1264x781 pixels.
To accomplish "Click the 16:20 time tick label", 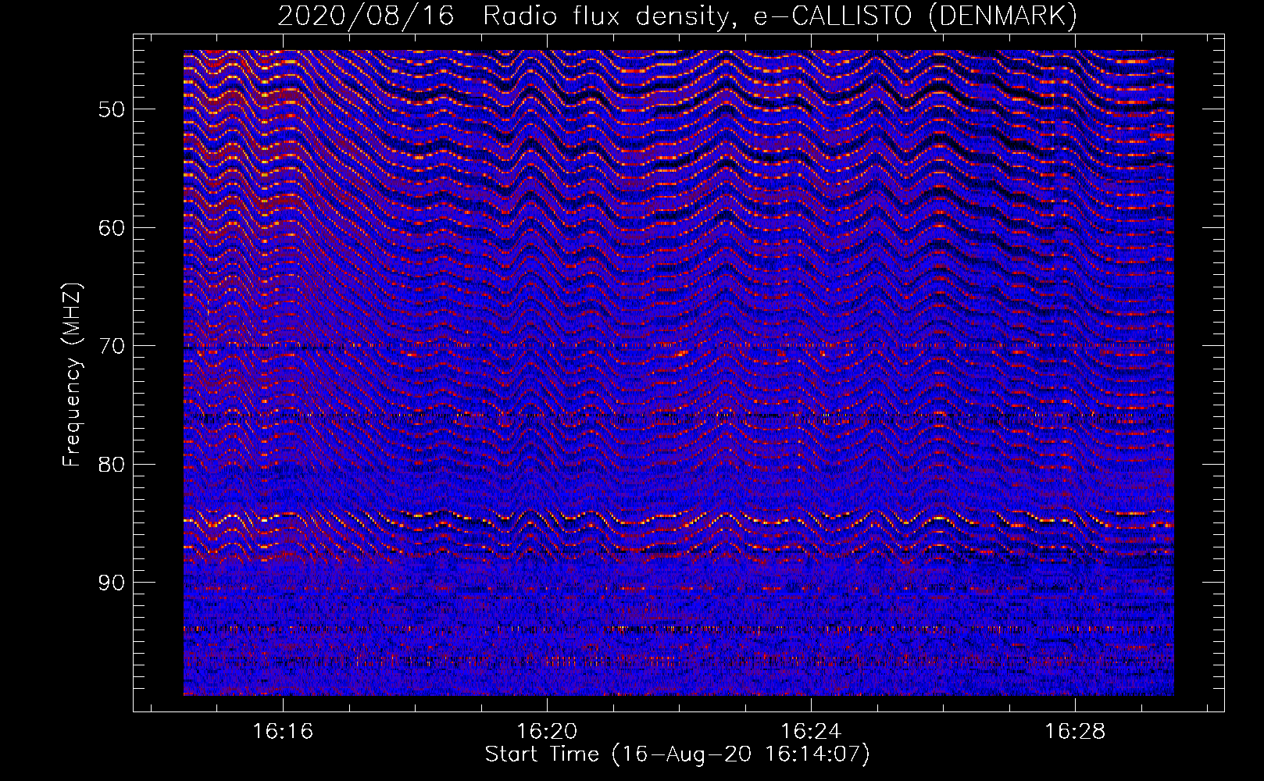I will (x=547, y=731).
